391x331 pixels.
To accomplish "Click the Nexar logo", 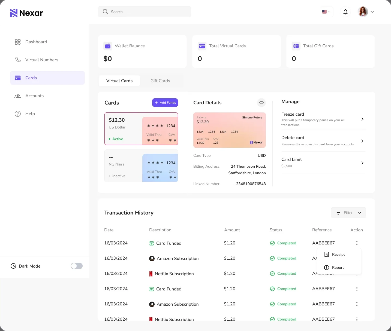I will [x=26, y=13].
